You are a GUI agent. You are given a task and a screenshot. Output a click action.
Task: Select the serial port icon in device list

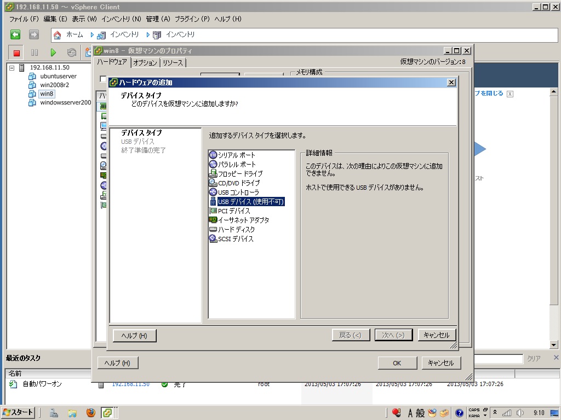pos(213,155)
